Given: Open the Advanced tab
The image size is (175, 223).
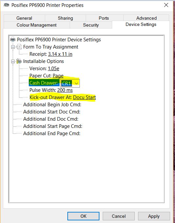Looking at the screenshot, I should pyautogui.click(x=146, y=18).
